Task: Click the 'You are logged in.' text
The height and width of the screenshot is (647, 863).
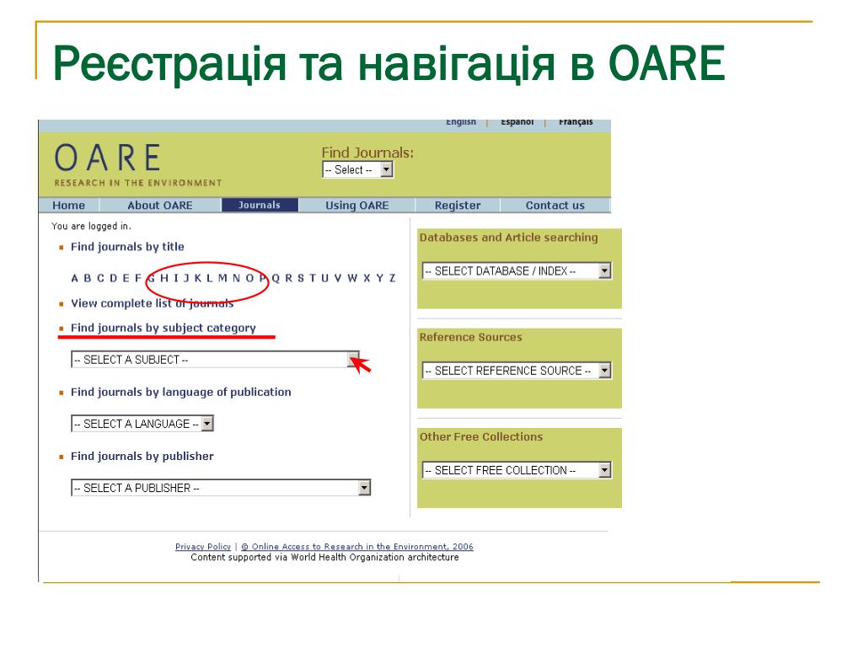Action: coord(91,226)
